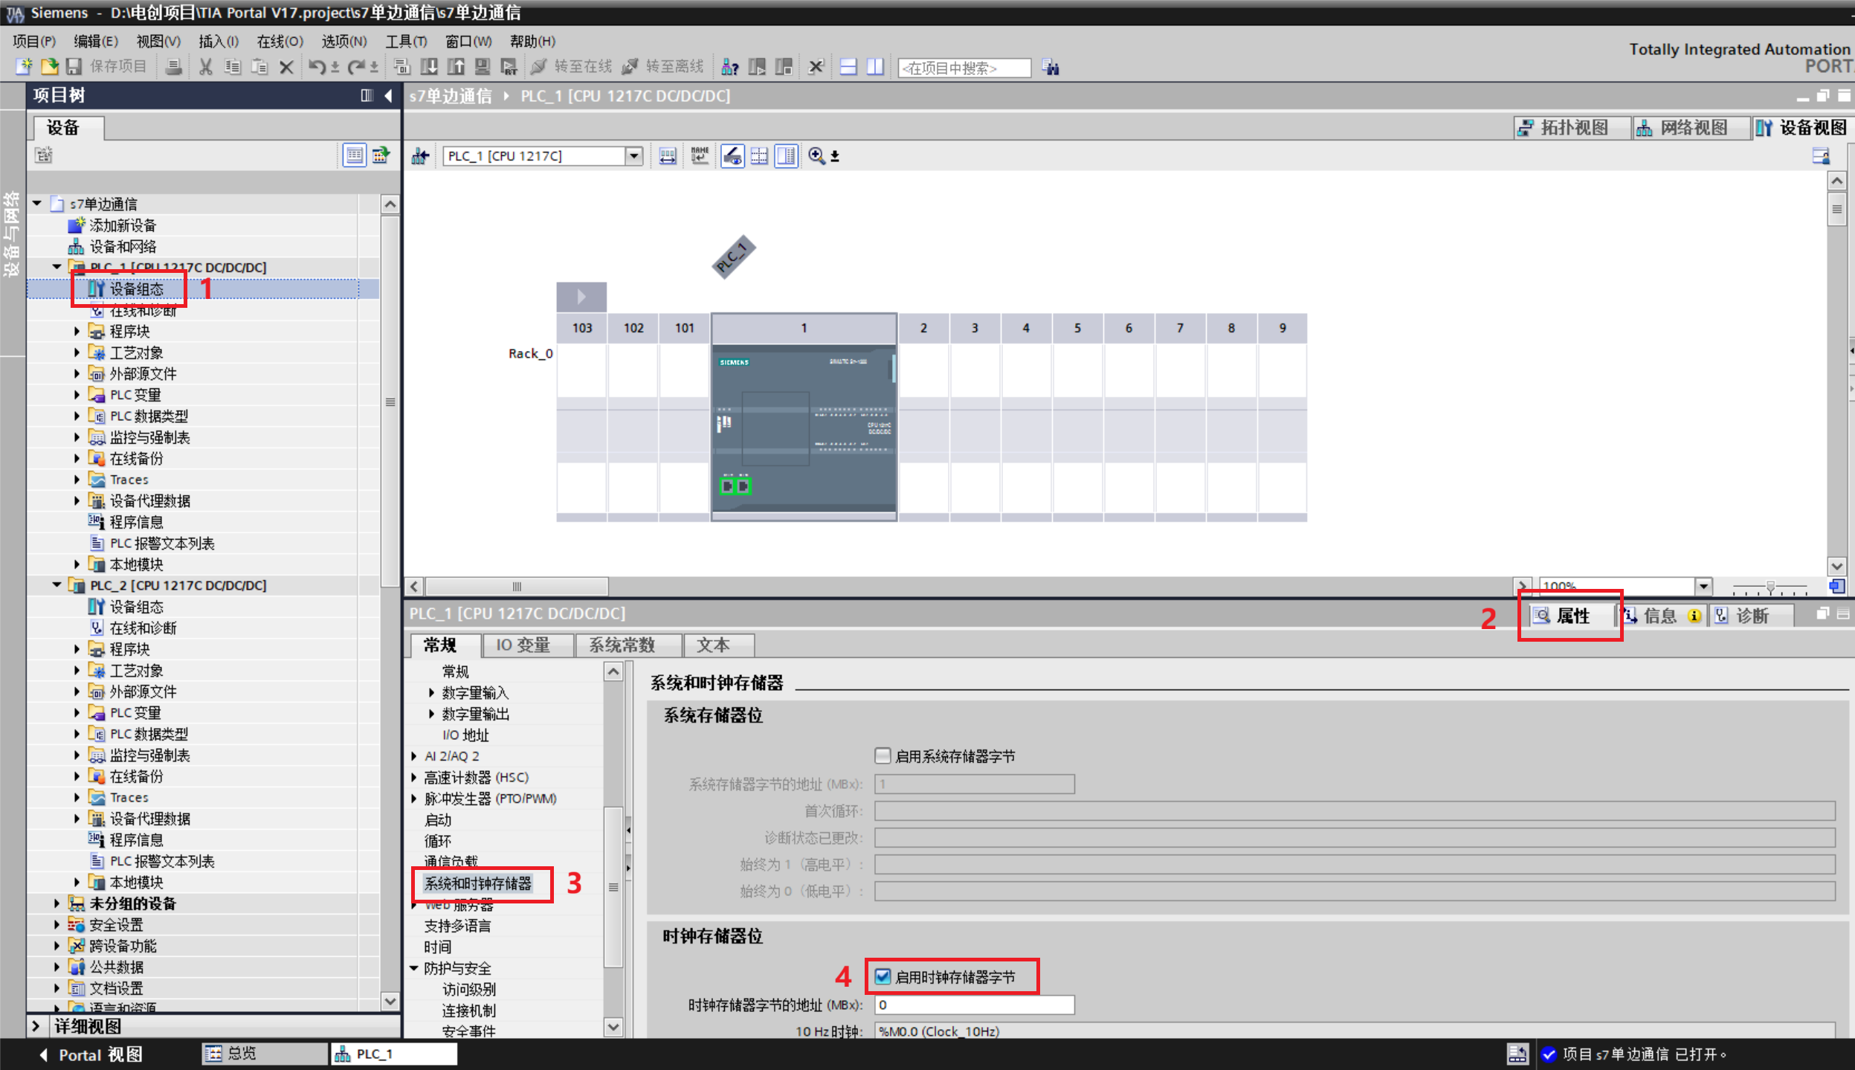Expand the 程序块 folder under PLC_1
1855x1070 pixels.
click(x=77, y=331)
